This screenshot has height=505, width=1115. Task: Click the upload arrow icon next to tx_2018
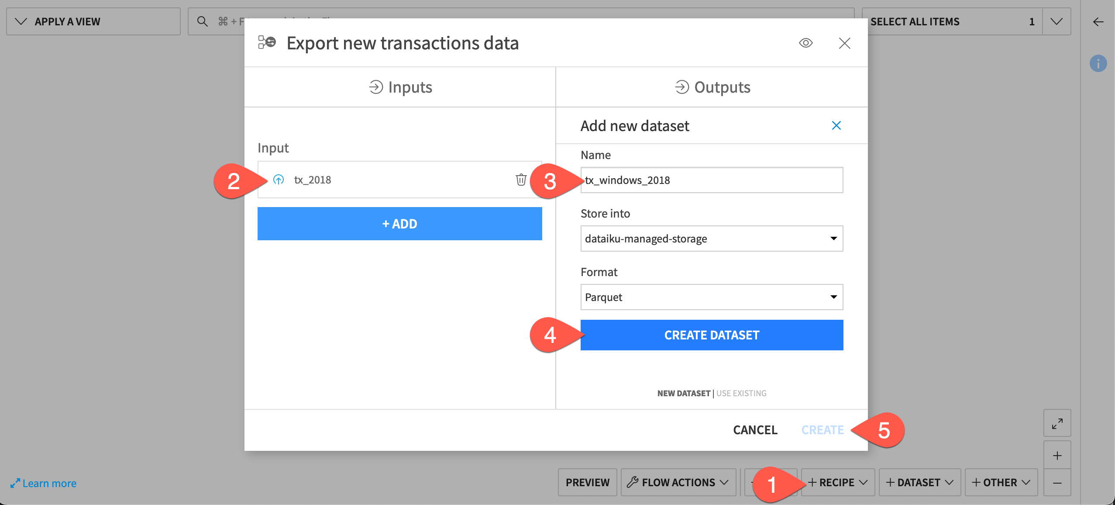coord(278,180)
